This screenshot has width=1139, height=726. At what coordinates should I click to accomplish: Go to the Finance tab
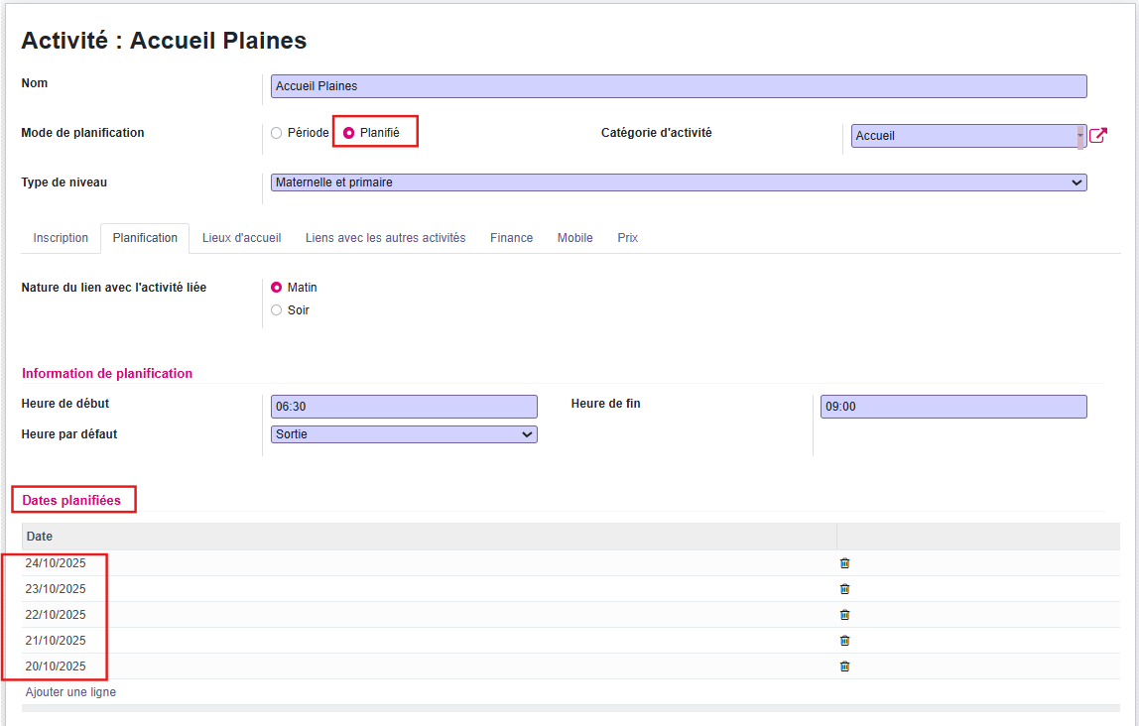(511, 238)
